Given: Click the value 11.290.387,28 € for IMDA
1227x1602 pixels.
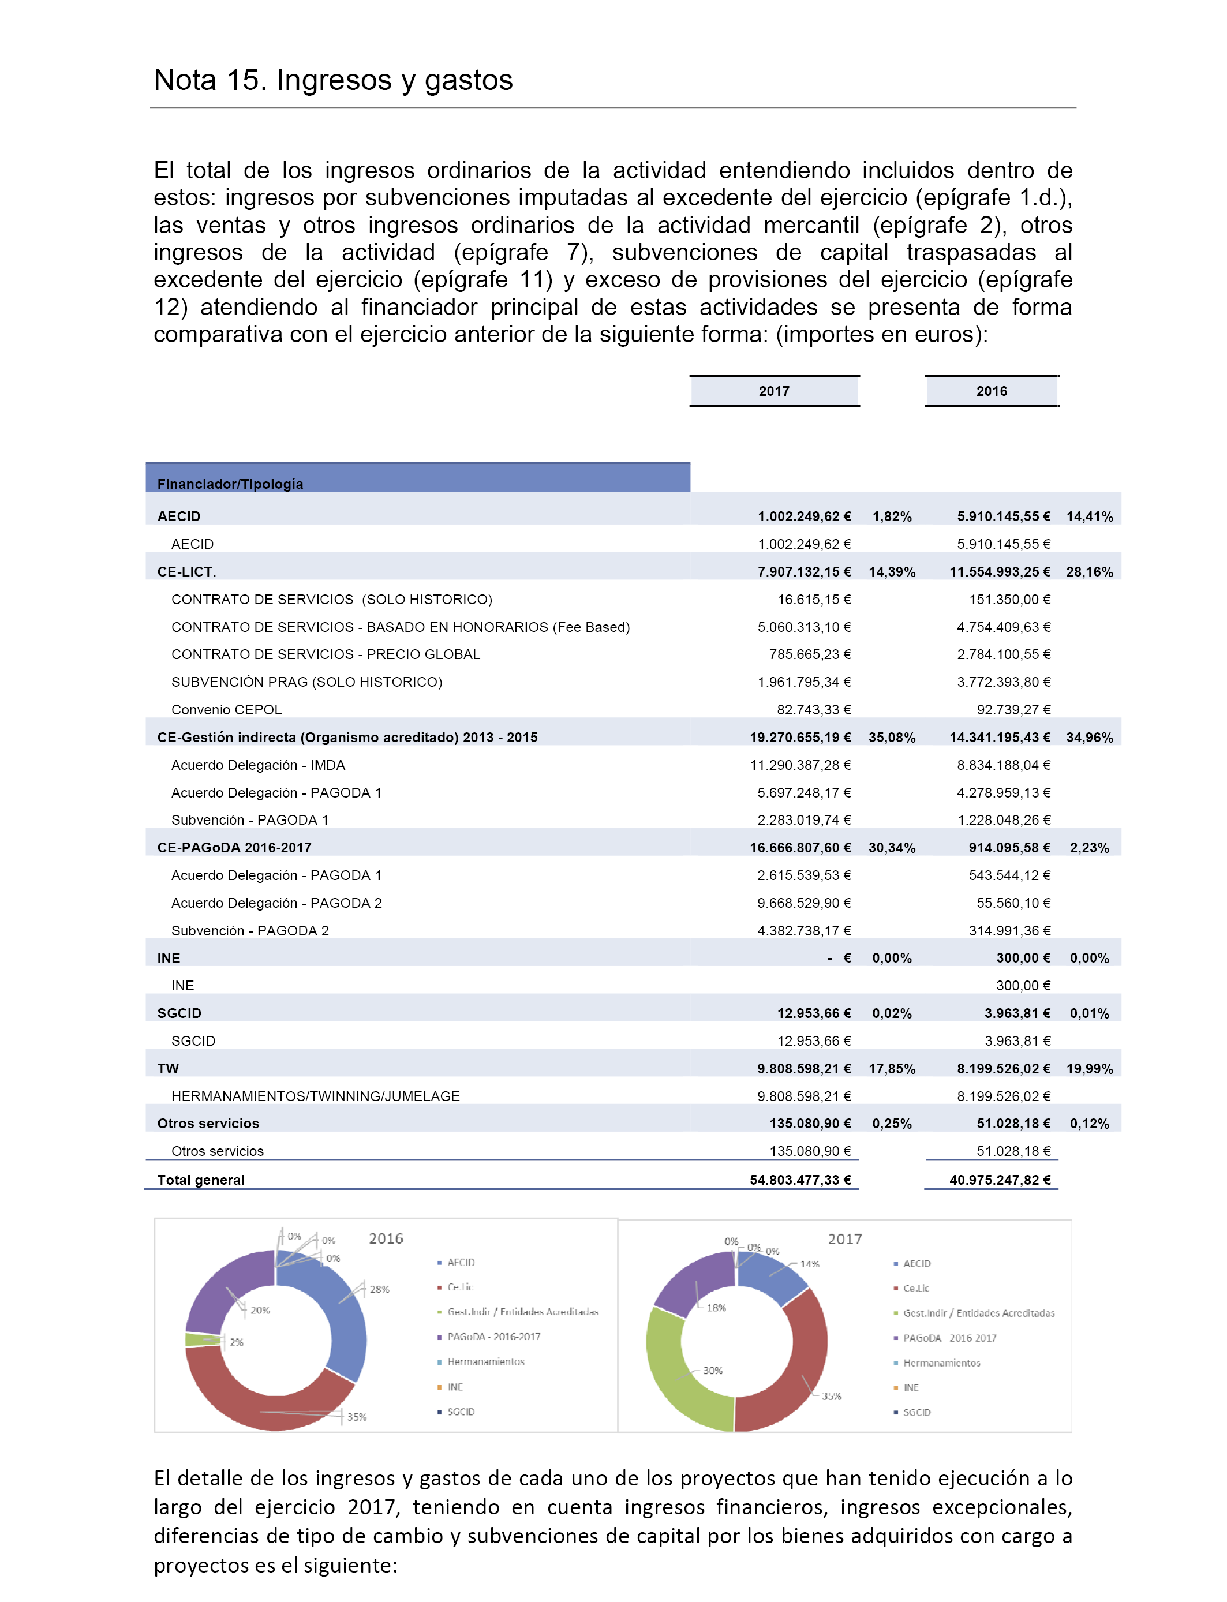Looking at the screenshot, I should 800,765.
